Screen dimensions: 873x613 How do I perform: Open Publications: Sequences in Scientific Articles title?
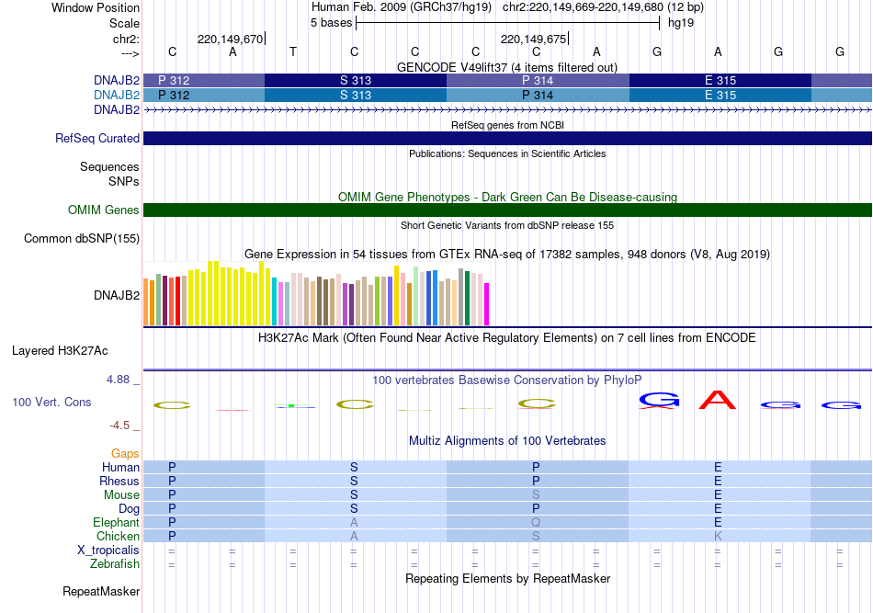(x=507, y=153)
